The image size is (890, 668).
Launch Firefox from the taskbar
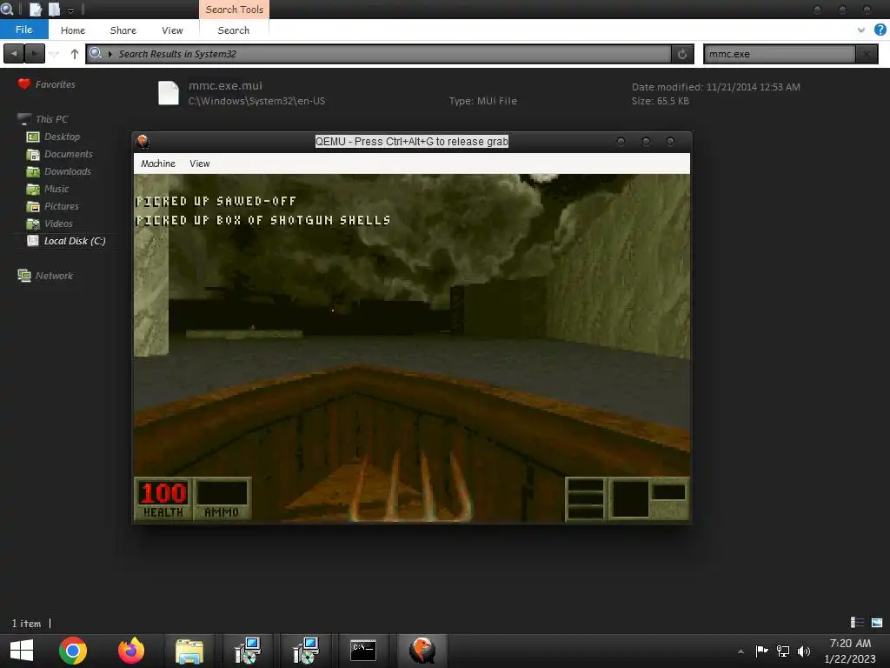(x=131, y=651)
